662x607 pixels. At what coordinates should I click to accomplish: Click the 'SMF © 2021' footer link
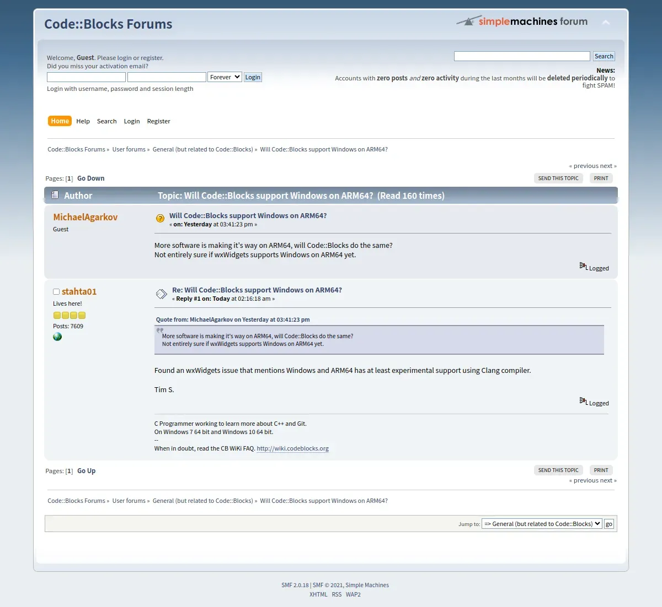click(328, 585)
